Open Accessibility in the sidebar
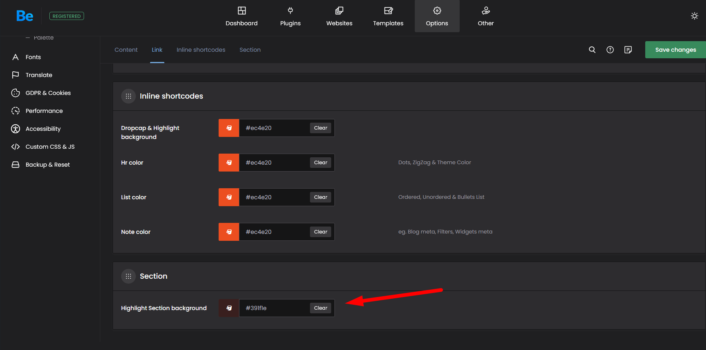706x350 pixels. (43, 129)
